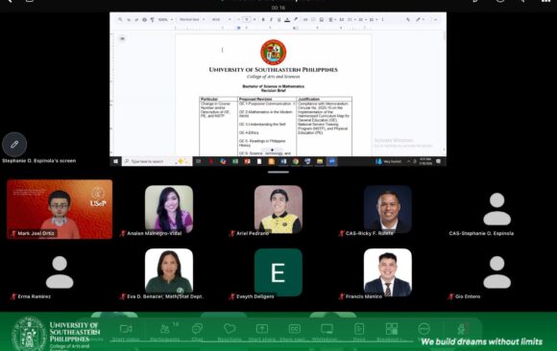Open Participants in meeting toolbar
This screenshot has width=557, height=351.
click(x=164, y=332)
